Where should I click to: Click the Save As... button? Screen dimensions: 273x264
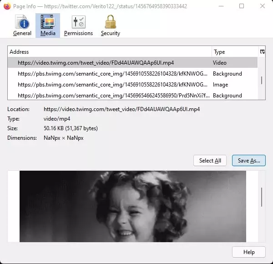click(248, 160)
